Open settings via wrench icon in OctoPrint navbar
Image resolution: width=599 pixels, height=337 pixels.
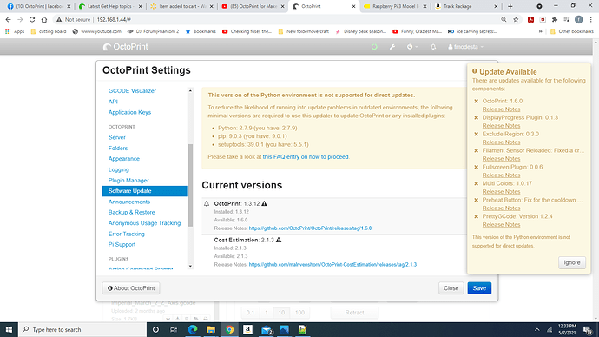(392, 47)
